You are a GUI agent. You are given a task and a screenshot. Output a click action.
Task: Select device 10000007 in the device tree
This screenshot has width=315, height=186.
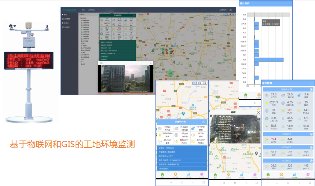(85, 36)
